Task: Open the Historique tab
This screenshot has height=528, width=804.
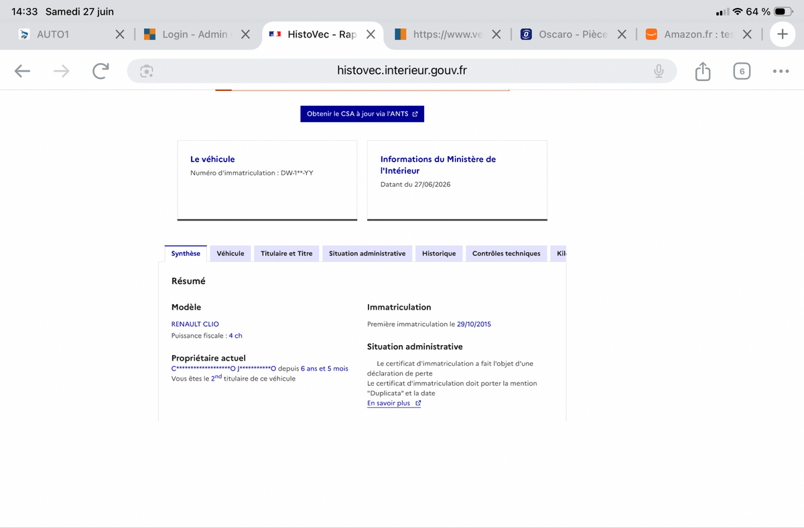Action: pyautogui.click(x=439, y=253)
